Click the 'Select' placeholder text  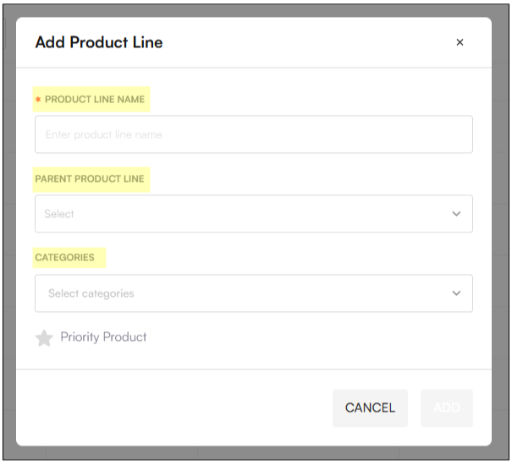pos(59,214)
